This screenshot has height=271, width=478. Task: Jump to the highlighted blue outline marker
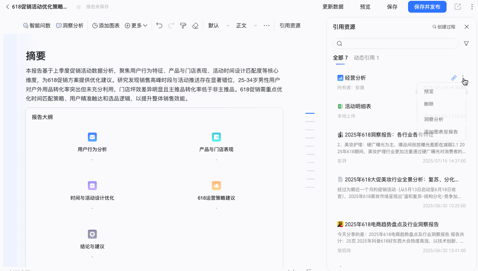[x=310, y=113]
